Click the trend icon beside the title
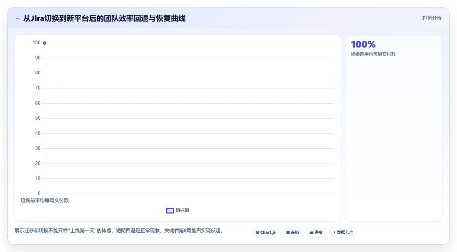This screenshot has width=457, height=252. point(18,19)
